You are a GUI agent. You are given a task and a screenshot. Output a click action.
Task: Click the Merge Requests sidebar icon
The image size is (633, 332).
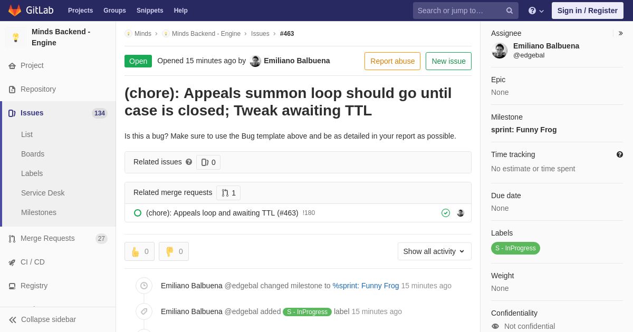click(12, 239)
